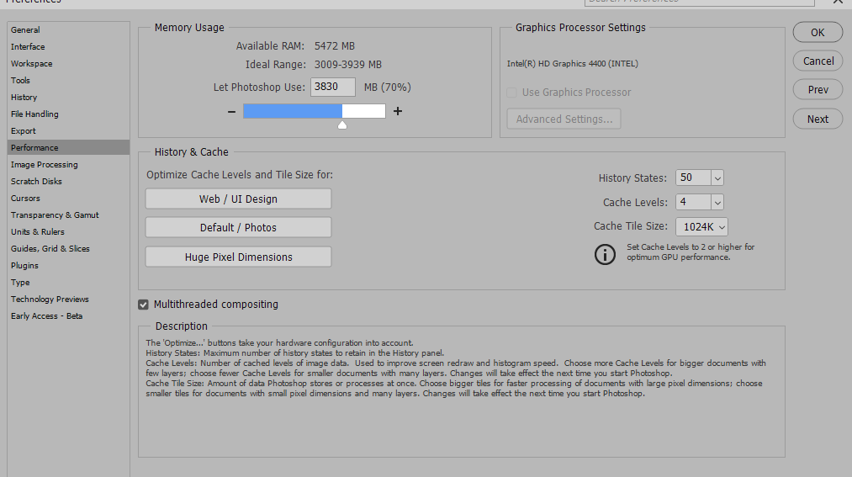Open General preferences category
This screenshot has width=852, height=477.
[x=68, y=30]
